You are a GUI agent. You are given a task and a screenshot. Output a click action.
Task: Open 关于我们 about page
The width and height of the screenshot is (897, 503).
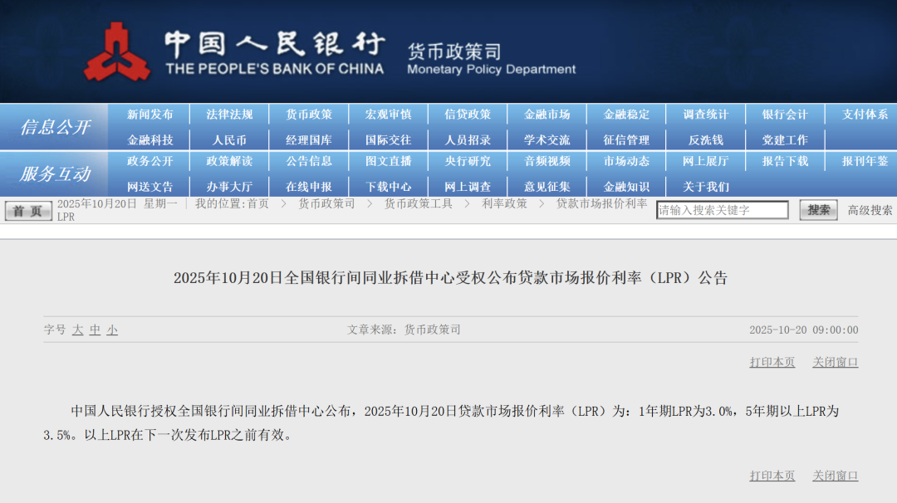click(x=705, y=187)
